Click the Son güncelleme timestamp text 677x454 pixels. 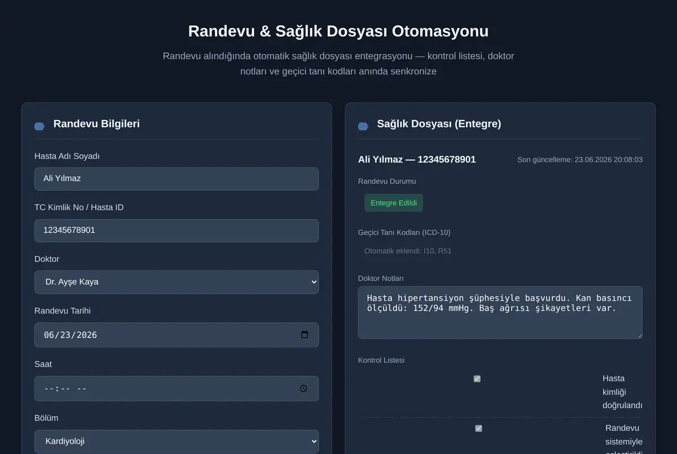pyautogui.click(x=580, y=160)
